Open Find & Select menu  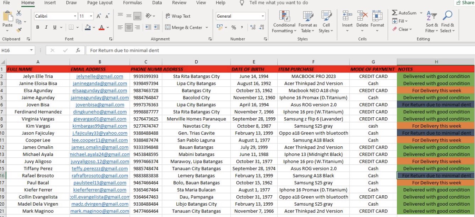click(x=447, y=22)
